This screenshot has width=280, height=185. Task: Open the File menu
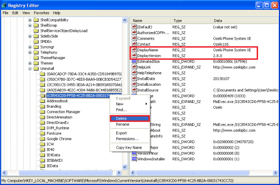(x=5, y=13)
